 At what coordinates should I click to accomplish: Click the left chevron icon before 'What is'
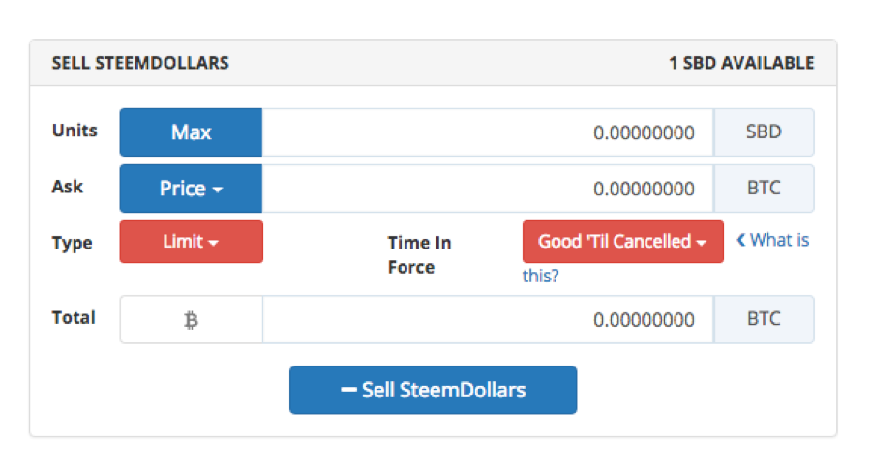[741, 240]
